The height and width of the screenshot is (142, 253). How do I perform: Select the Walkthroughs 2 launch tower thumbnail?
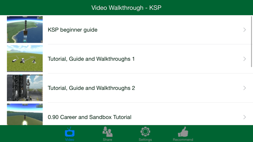point(25,88)
